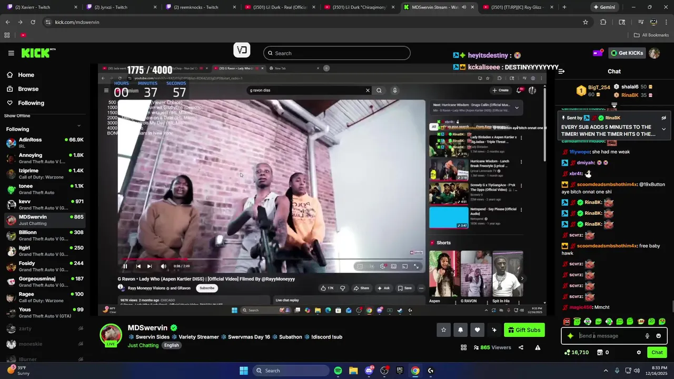This screenshot has height=379, width=674.
Task: Open the channel points 16,710 balance
Action: click(576, 353)
